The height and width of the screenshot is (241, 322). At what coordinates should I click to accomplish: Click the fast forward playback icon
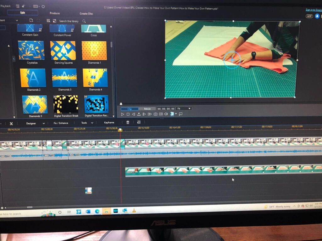click(x=150, y=114)
